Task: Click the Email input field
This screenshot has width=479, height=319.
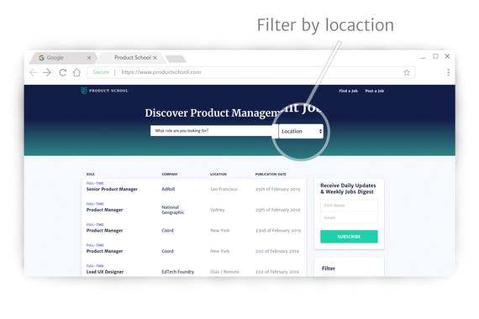Action: (x=349, y=217)
